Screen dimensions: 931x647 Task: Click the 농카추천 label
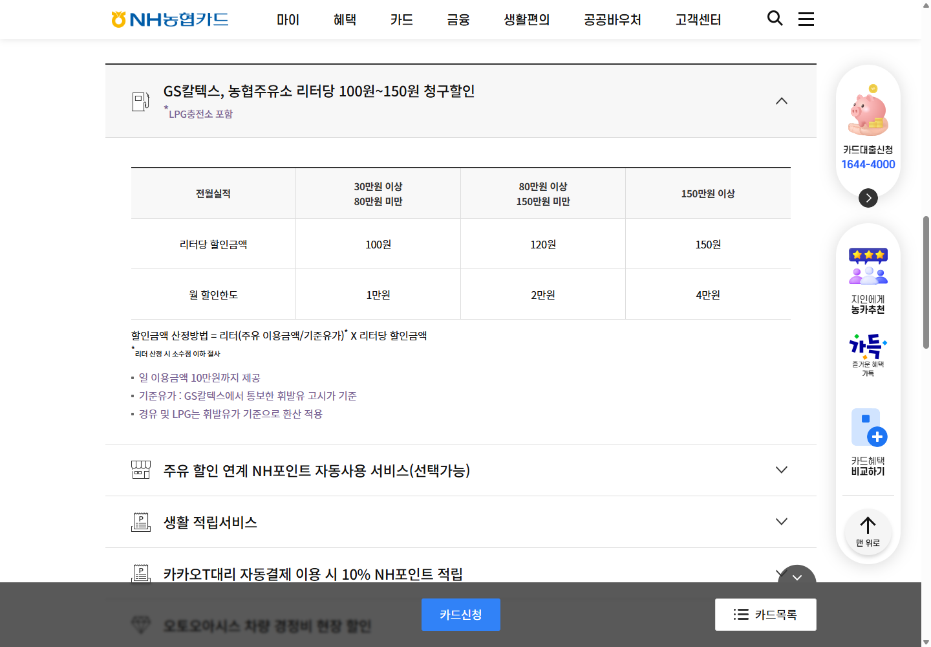(868, 310)
